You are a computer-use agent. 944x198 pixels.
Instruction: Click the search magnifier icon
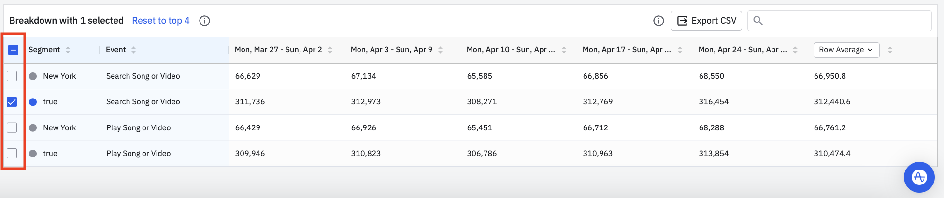click(x=758, y=21)
